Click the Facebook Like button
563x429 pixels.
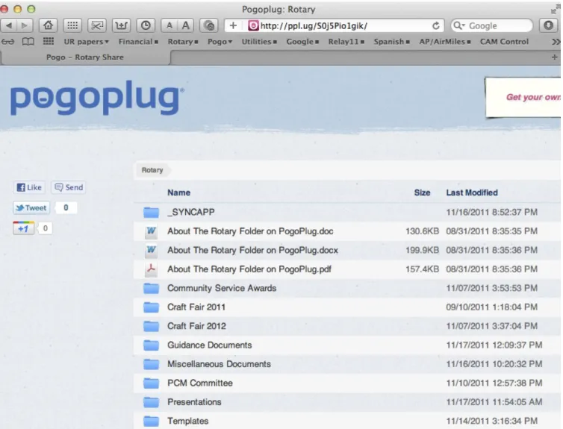tap(29, 187)
